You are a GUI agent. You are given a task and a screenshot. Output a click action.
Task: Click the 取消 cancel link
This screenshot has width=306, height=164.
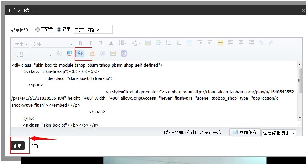click(33, 146)
